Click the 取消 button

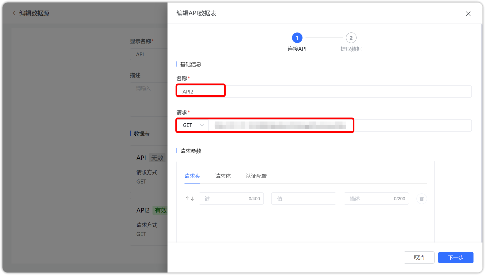pos(419,257)
